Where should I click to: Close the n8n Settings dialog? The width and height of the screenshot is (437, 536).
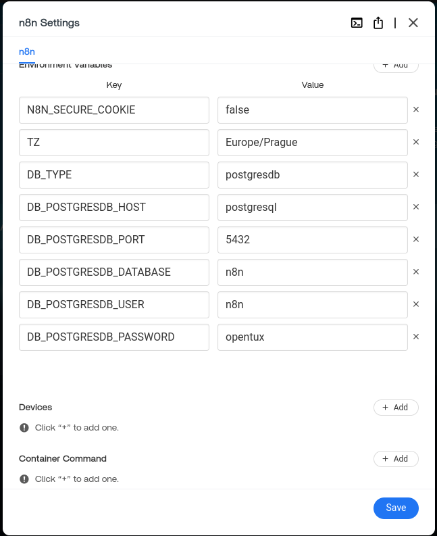[413, 23]
